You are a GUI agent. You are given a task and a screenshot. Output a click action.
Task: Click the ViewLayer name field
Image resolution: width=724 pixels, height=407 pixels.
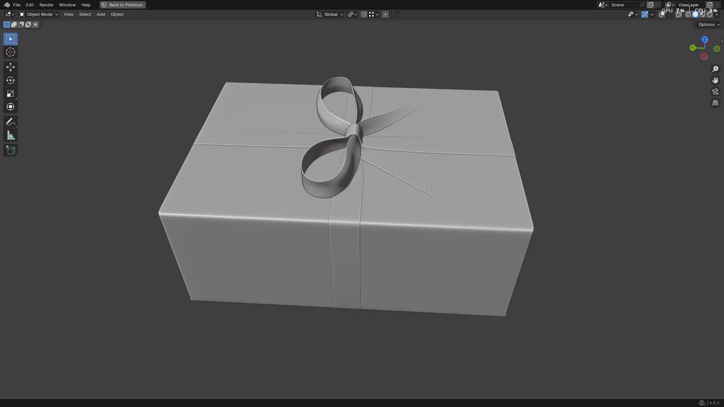pyautogui.click(x=690, y=5)
